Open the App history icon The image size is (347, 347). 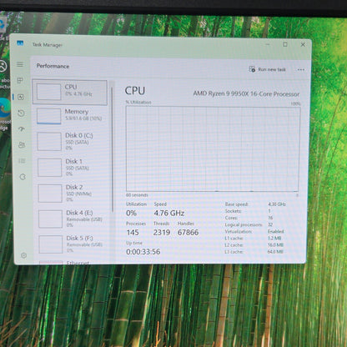[x=21, y=113]
